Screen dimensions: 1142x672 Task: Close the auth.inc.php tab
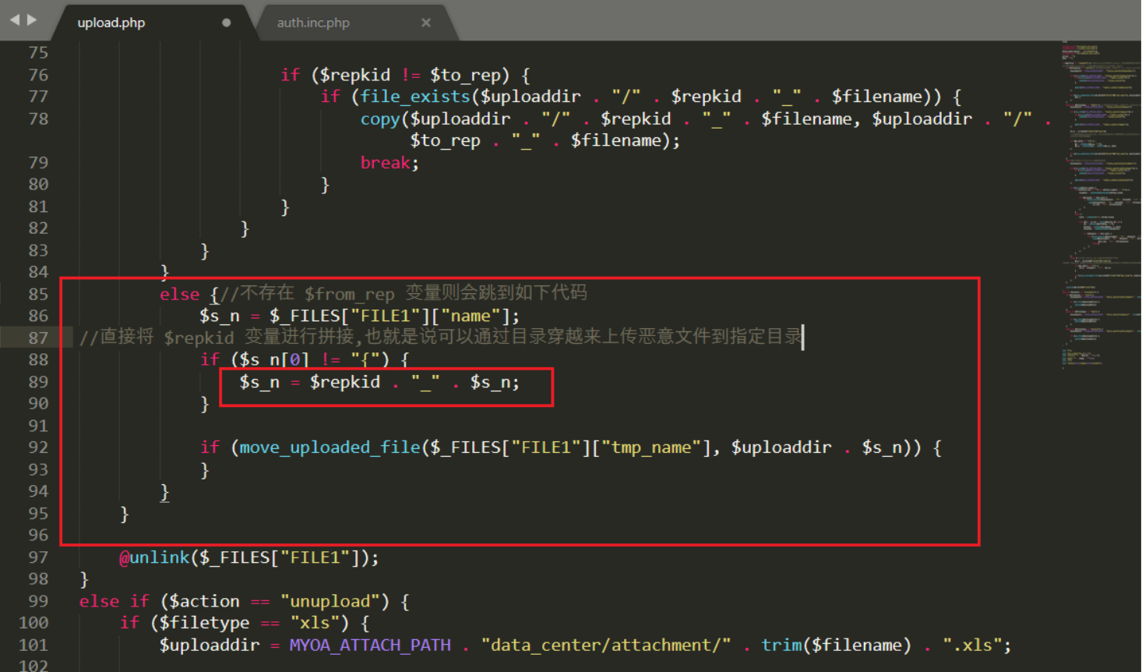426,23
